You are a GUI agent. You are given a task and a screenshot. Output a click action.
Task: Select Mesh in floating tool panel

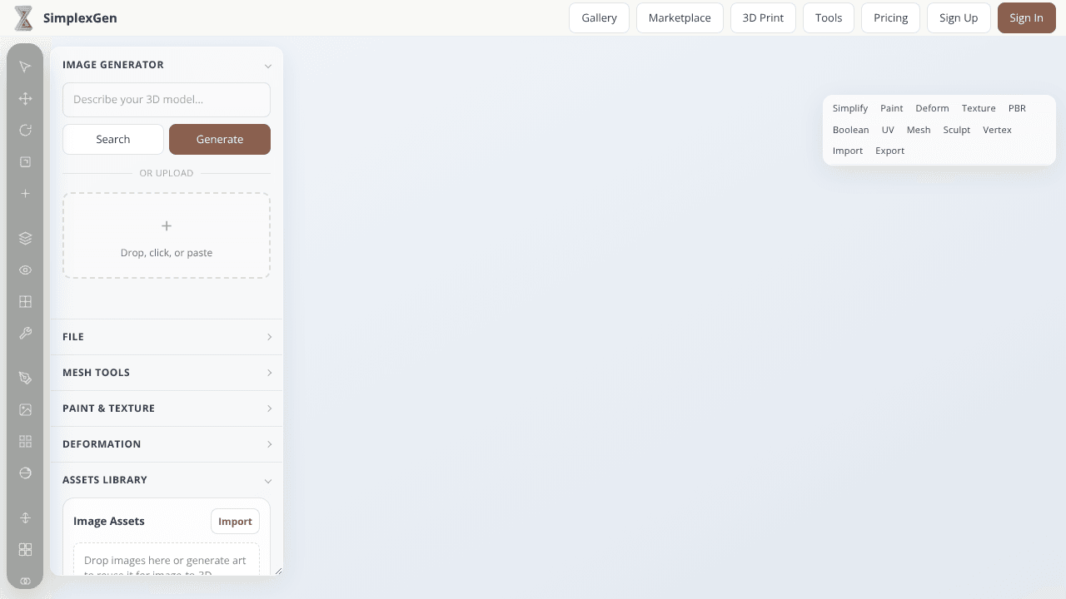point(919,130)
